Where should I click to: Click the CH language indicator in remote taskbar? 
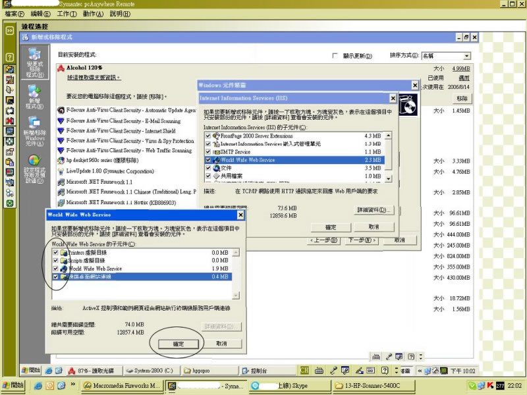[x=304, y=371]
